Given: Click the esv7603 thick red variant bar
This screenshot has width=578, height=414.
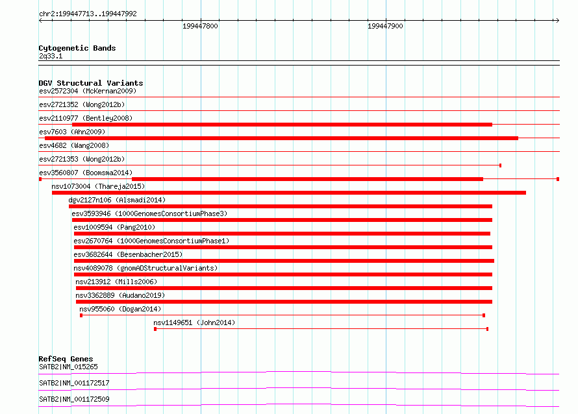Looking at the screenshot, I should click(x=281, y=138).
